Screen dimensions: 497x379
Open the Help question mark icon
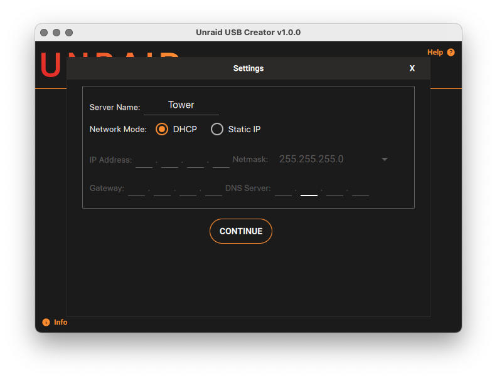451,52
